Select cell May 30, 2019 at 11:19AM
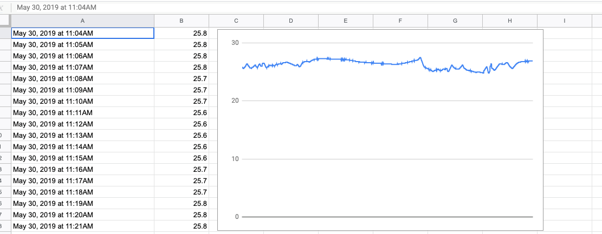Screen dimensions: 602x234 (82, 203)
